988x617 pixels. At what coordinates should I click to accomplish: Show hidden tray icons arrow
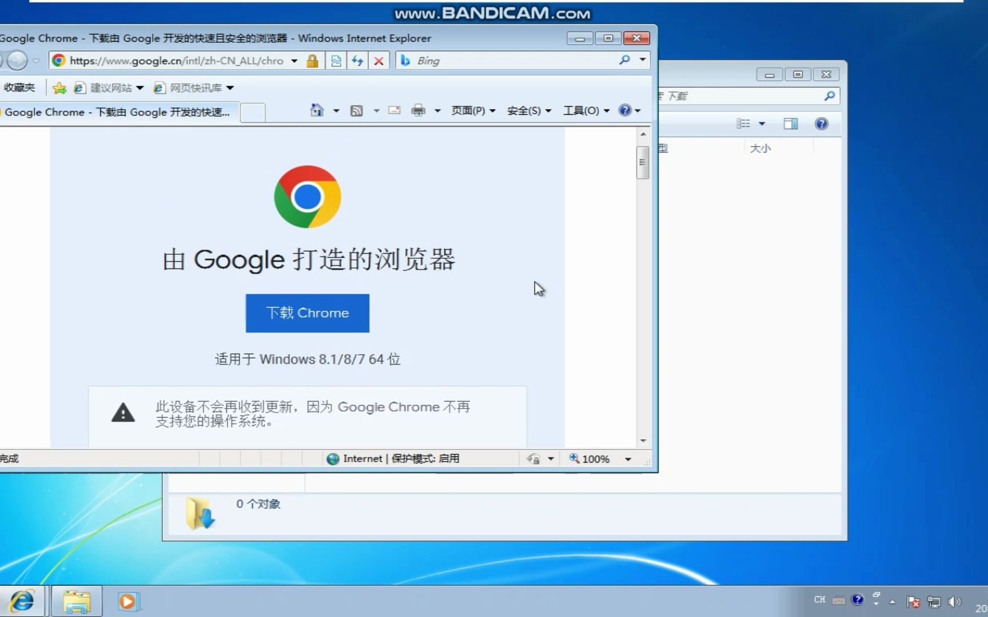[892, 602]
